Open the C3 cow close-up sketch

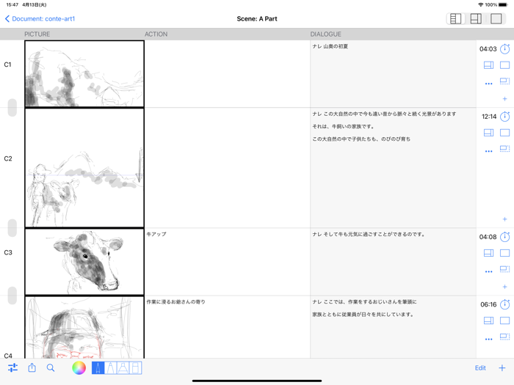84,262
